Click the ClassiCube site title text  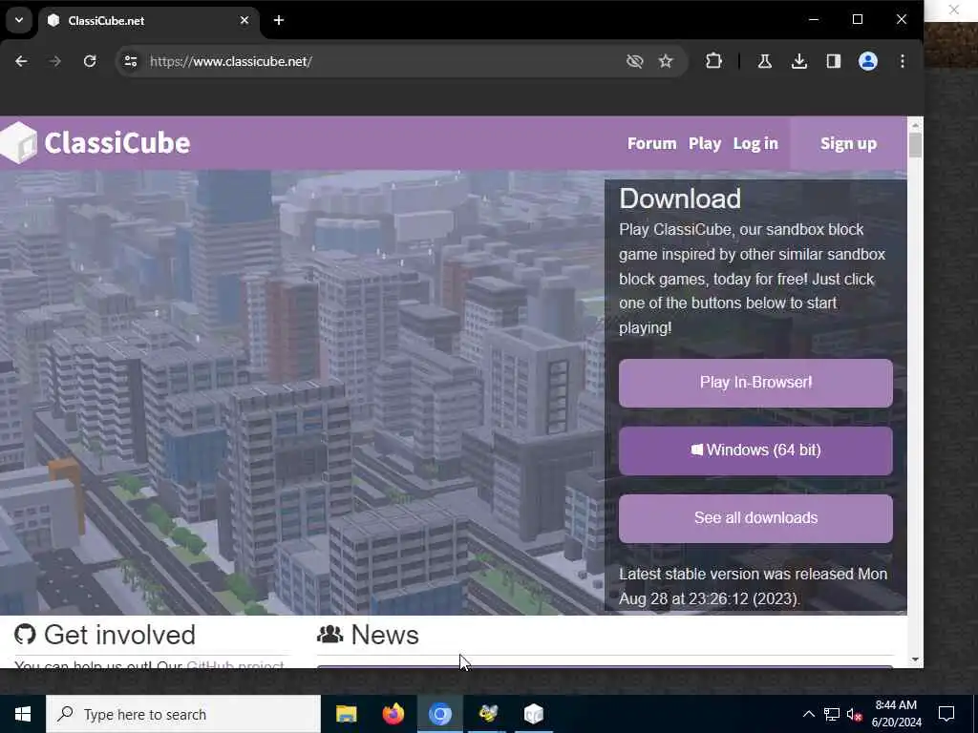tap(117, 143)
